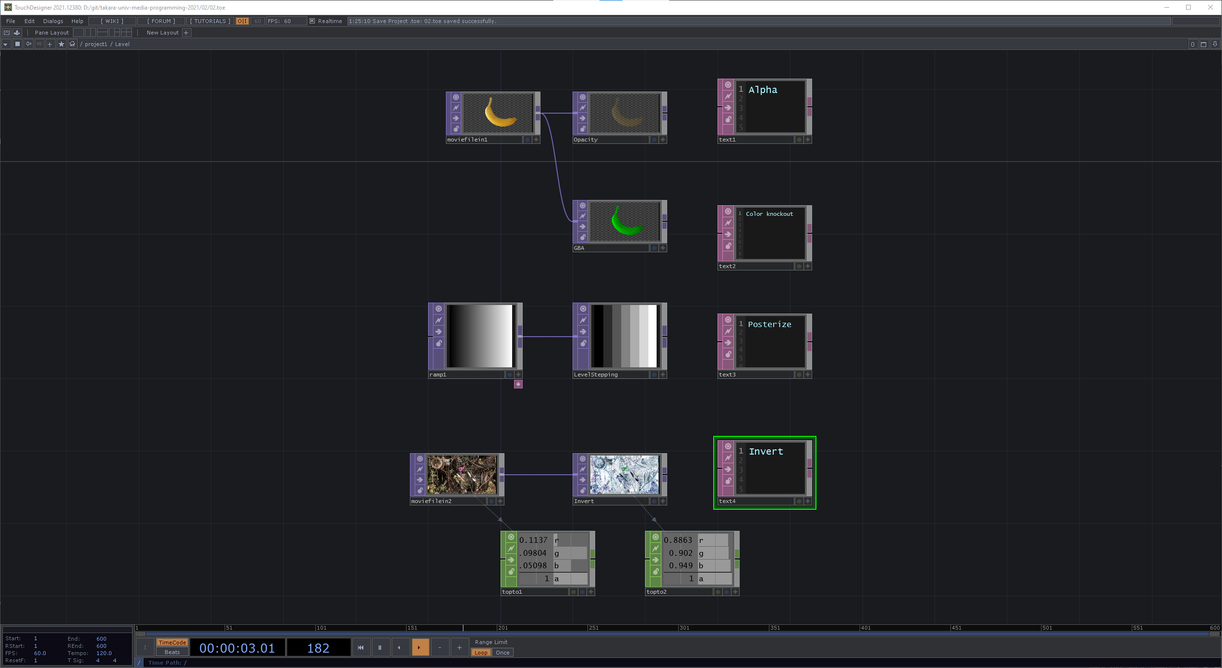The image size is (1222, 668).
Task: Open the Edit menu
Action: 29,21
